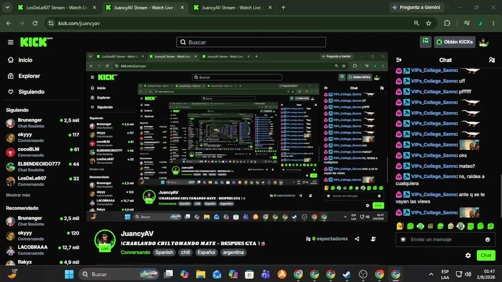Bookmark this page with the star icon
Image resolution: width=502 pixels, height=282 pixels.
pos(429,23)
